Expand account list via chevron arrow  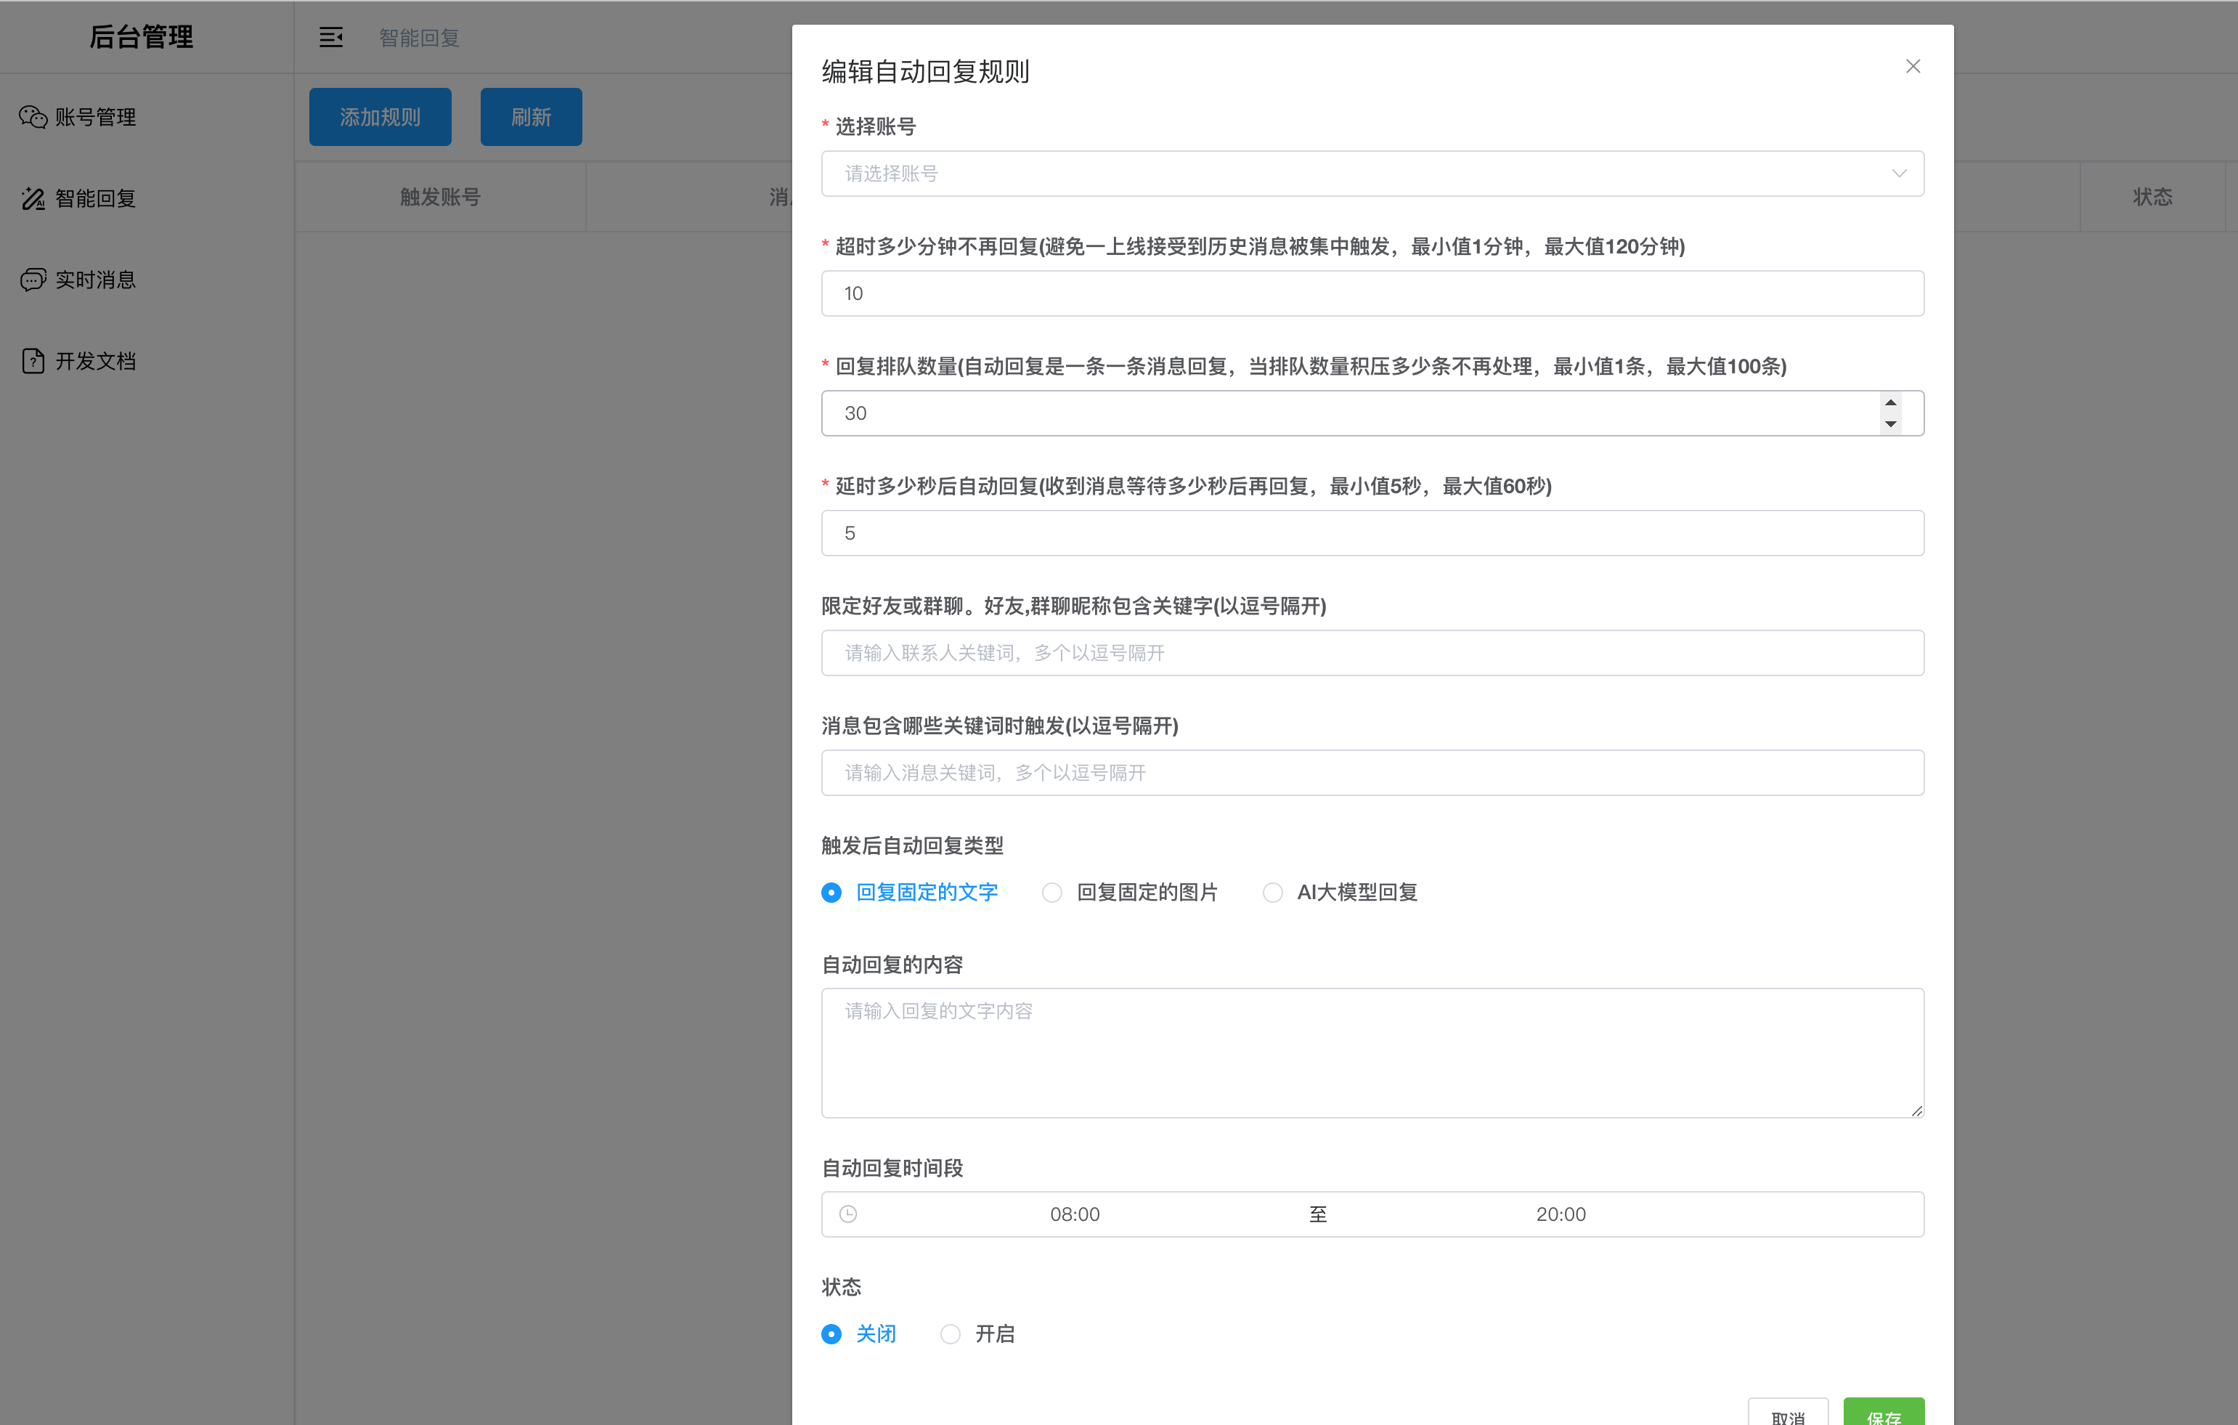(1899, 174)
